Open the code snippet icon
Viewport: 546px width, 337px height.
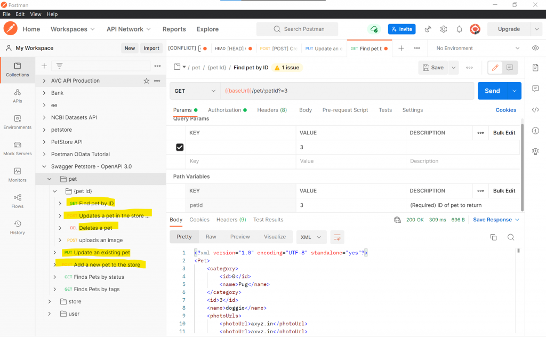535,110
